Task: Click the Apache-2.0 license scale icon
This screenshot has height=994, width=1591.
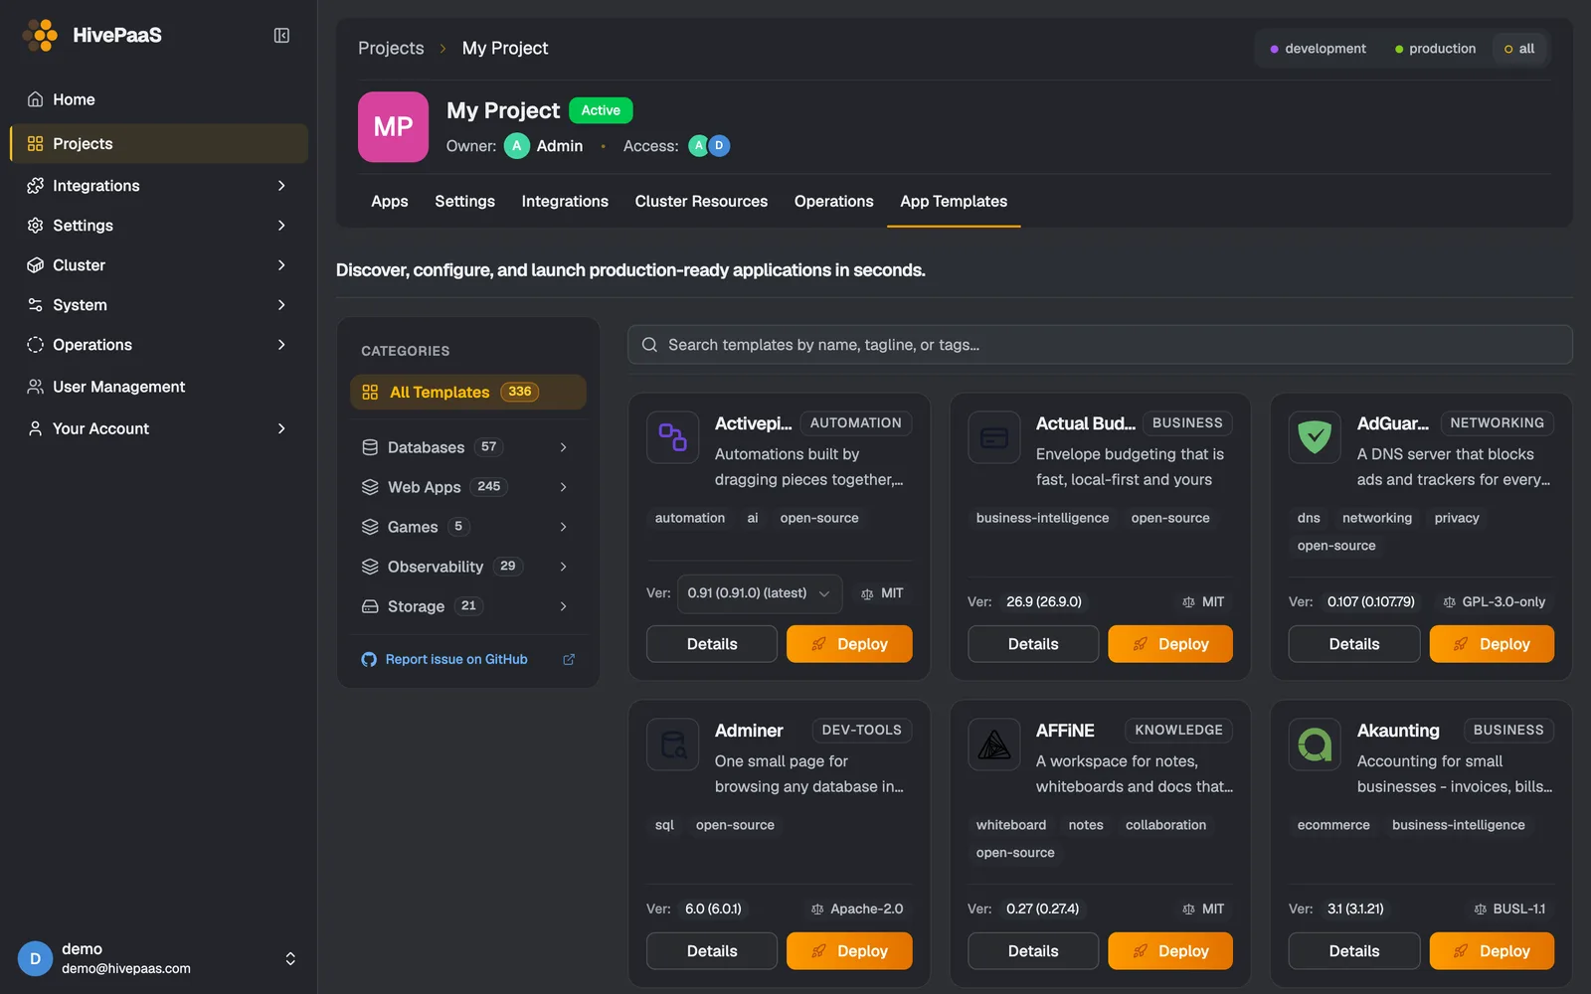Action: (817, 910)
